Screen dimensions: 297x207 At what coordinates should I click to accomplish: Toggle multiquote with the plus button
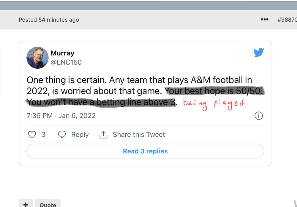[x=26, y=204]
